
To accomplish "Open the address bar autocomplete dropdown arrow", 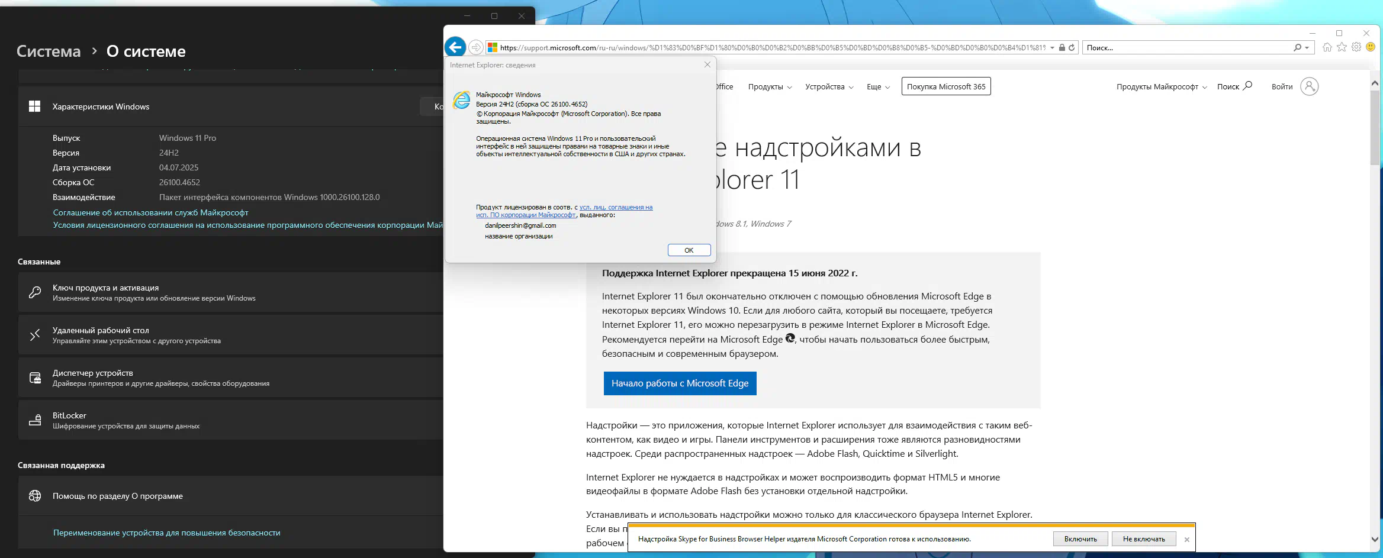I will coord(1052,48).
